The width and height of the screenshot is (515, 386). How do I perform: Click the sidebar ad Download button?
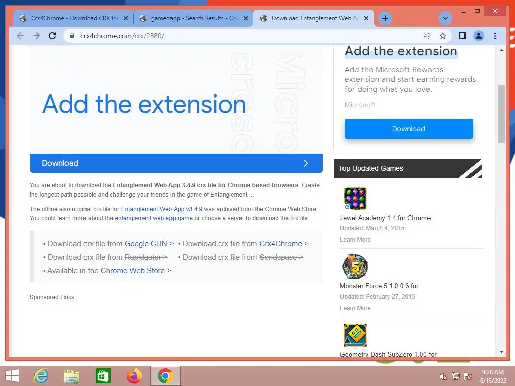pos(408,129)
